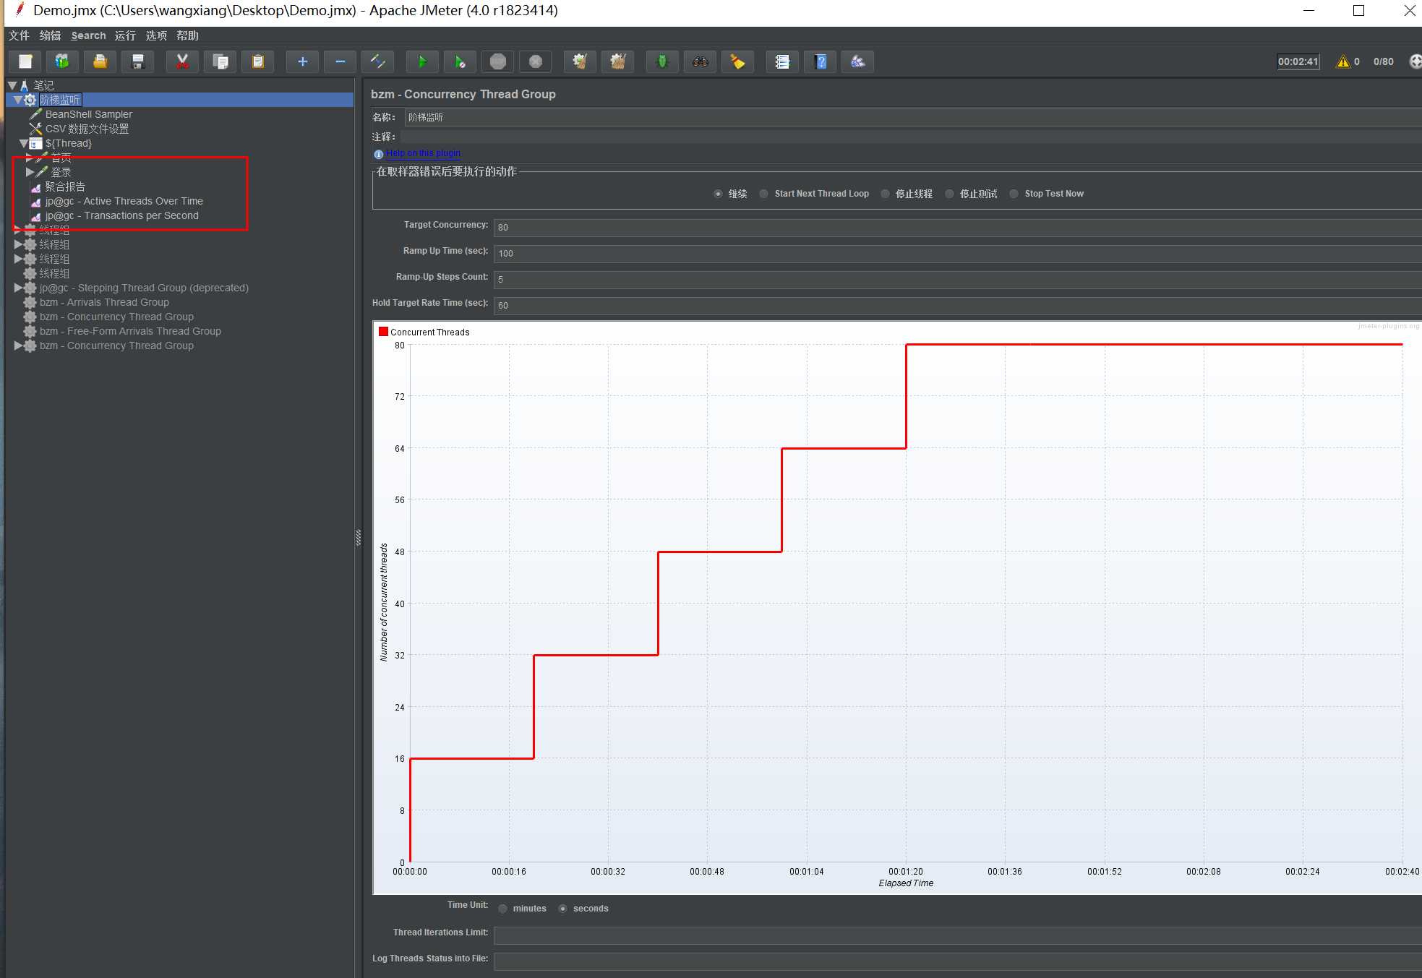Open the Search menu
The width and height of the screenshot is (1422, 978).
[x=88, y=35]
